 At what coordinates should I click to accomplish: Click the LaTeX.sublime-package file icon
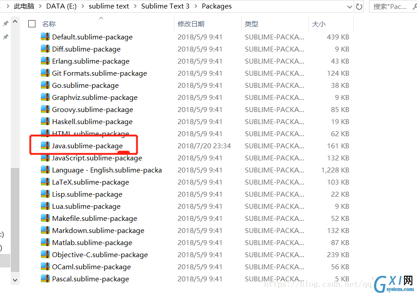pyautogui.click(x=45, y=182)
